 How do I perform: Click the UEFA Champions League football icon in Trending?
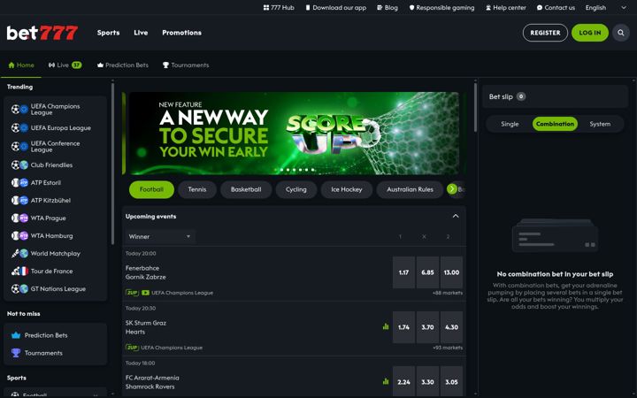[x=15, y=110]
